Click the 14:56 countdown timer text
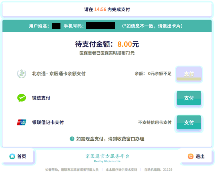The height and width of the screenshot is (173, 218). tap(100, 9)
